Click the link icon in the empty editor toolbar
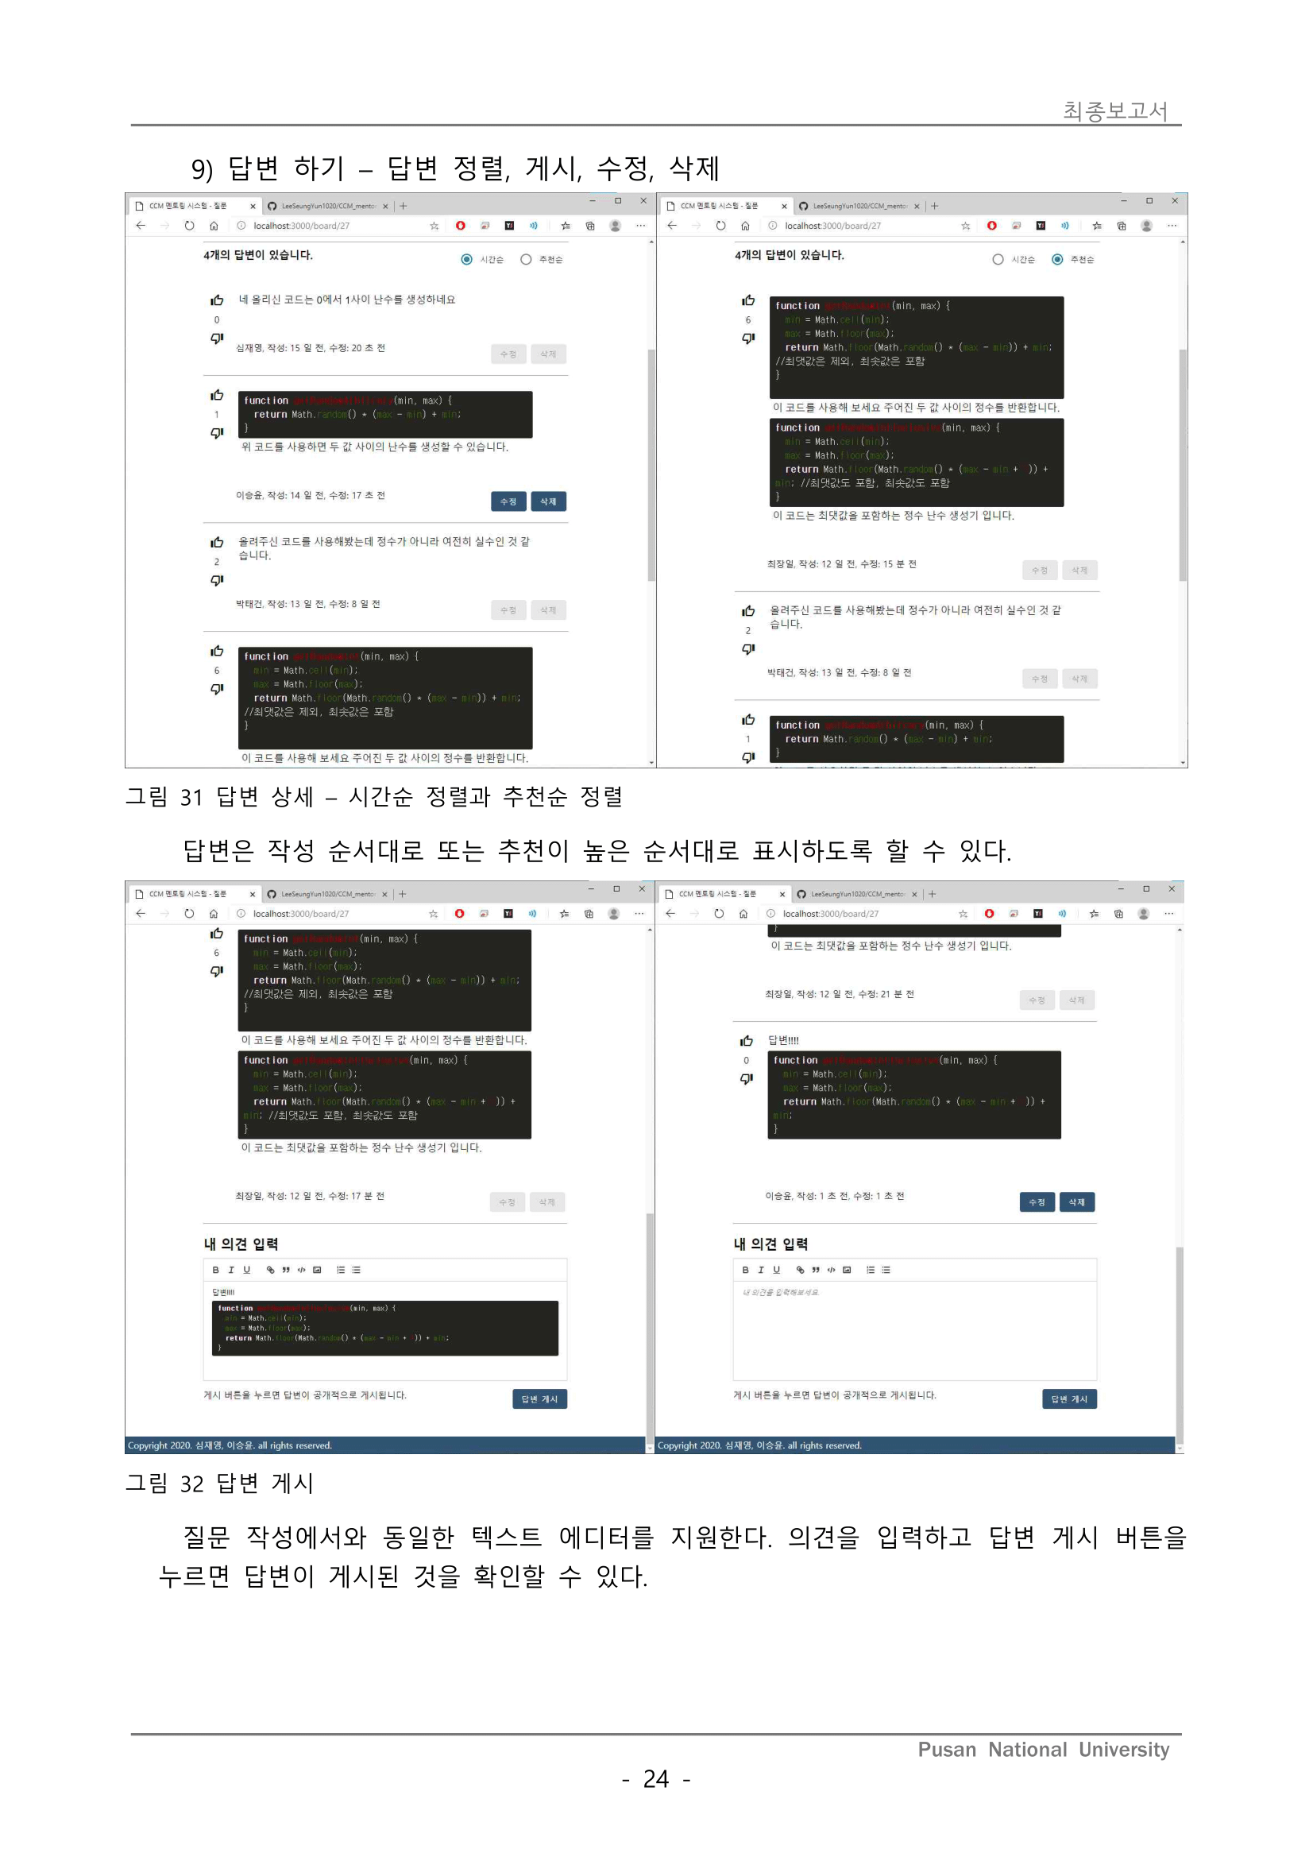1313x1857 pixels. [x=801, y=1270]
